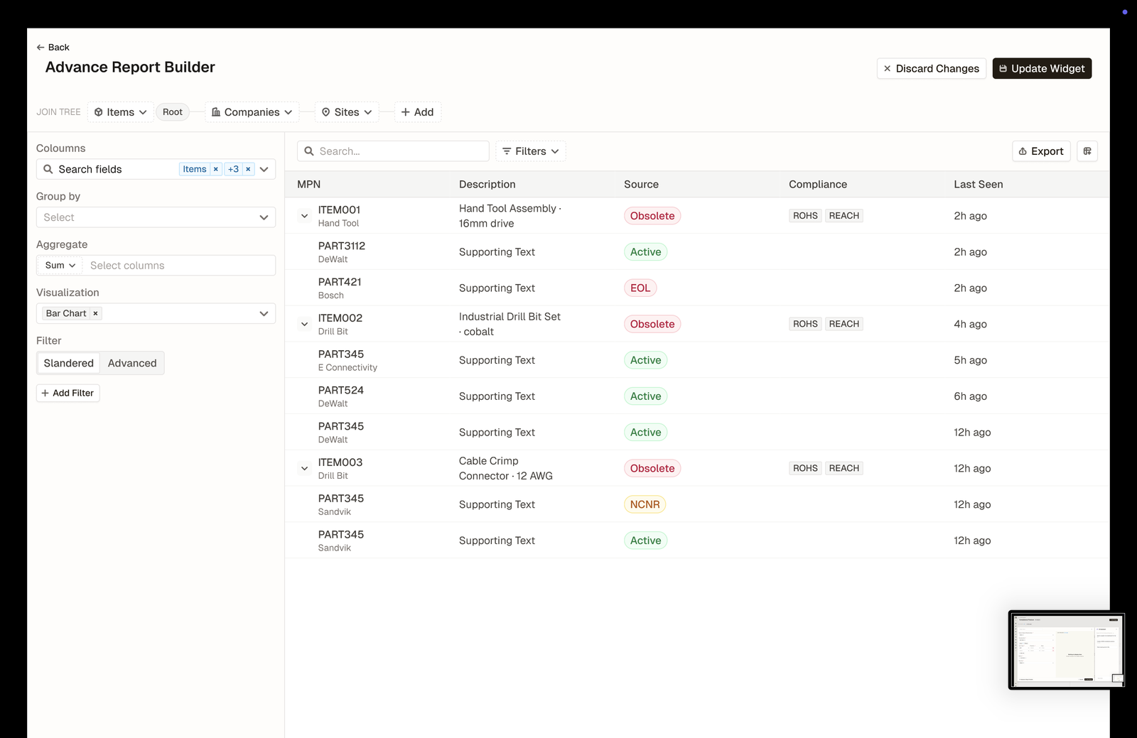1137x738 pixels.
Task: Sort by the Description column header
Action: click(487, 184)
